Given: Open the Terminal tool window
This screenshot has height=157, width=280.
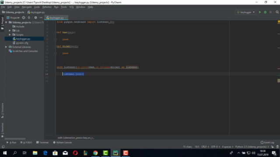Looking at the screenshot, I should coord(42,143).
